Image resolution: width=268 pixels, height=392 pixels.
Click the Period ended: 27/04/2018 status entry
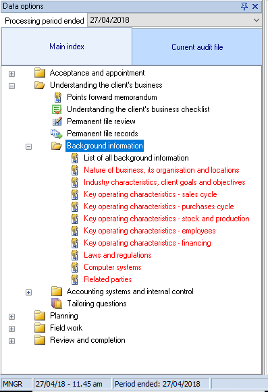[161, 384]
